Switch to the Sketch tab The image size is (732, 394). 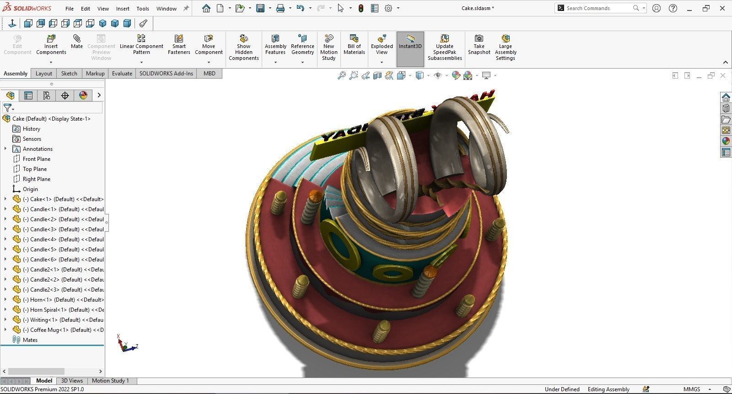click(69, 73)
